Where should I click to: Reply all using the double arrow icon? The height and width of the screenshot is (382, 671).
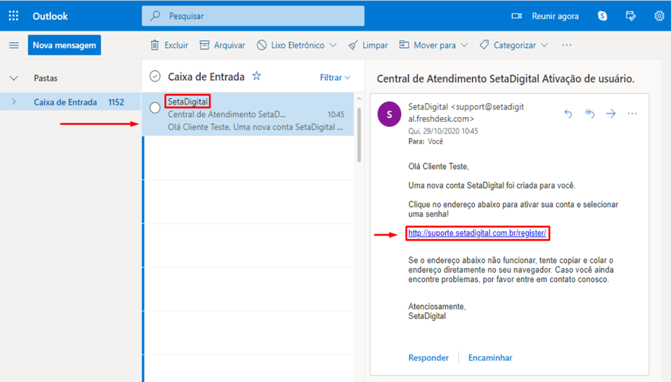tap(590, 113)
